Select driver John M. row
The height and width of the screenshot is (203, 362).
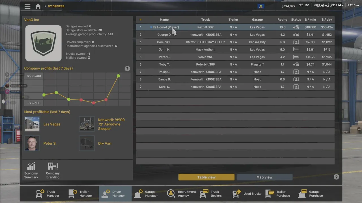(x=235, y=50)
